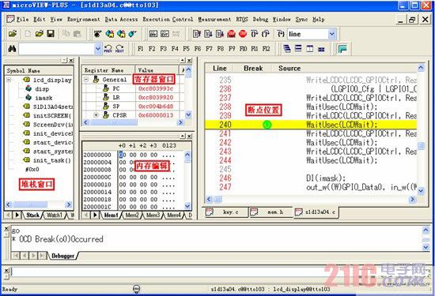Click the find NEXT icon

tap(119, 49)
